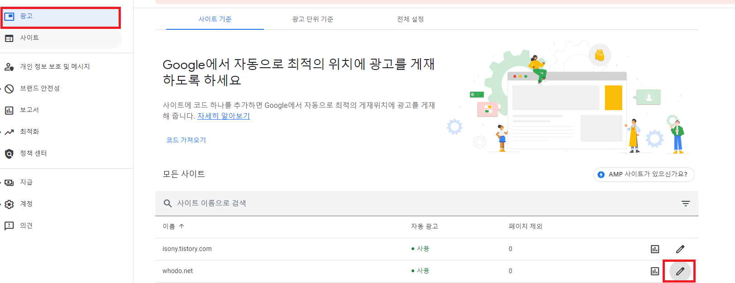
Task: Edit isony.tistory.com with the pencil icon
Action: click(680, 249)
